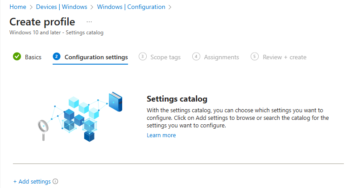Click the info icon beside Add settings
Screen dimensions: 347x188
(56, 182)
